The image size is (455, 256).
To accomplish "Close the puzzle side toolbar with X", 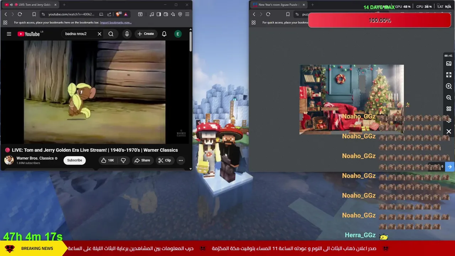I will point(449,132).
